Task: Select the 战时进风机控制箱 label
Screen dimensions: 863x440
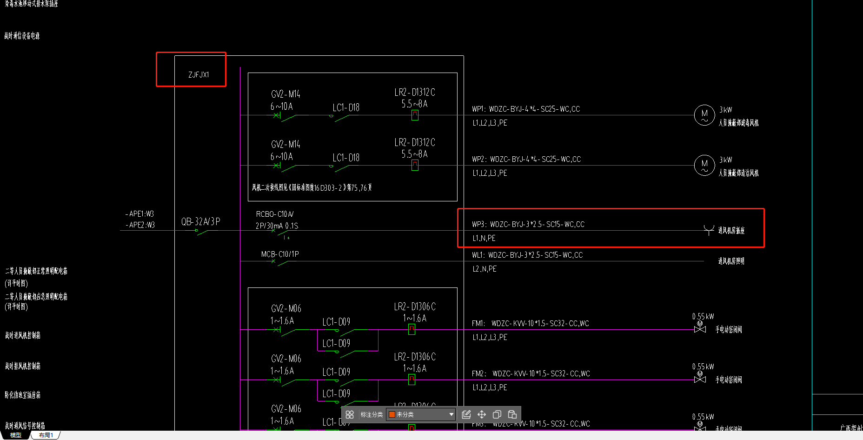Action: 23,335
